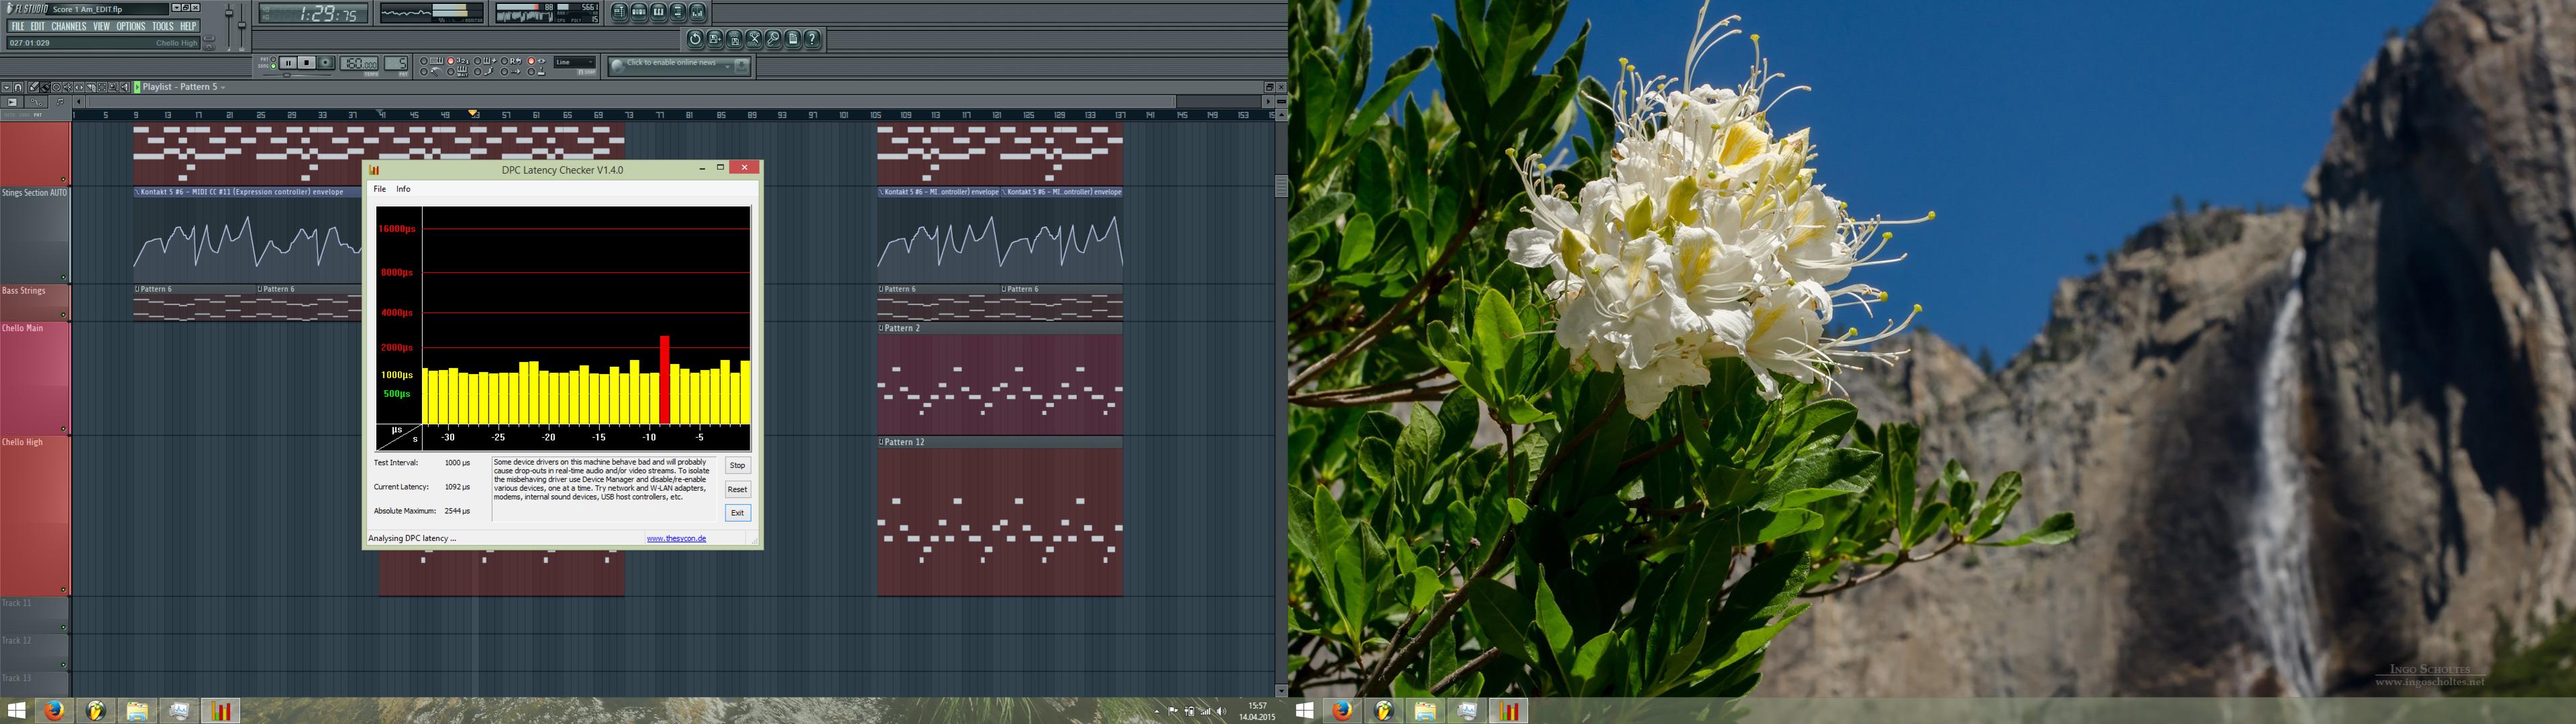Click the one-click audio recording scissors icon

tap(754, 39)
